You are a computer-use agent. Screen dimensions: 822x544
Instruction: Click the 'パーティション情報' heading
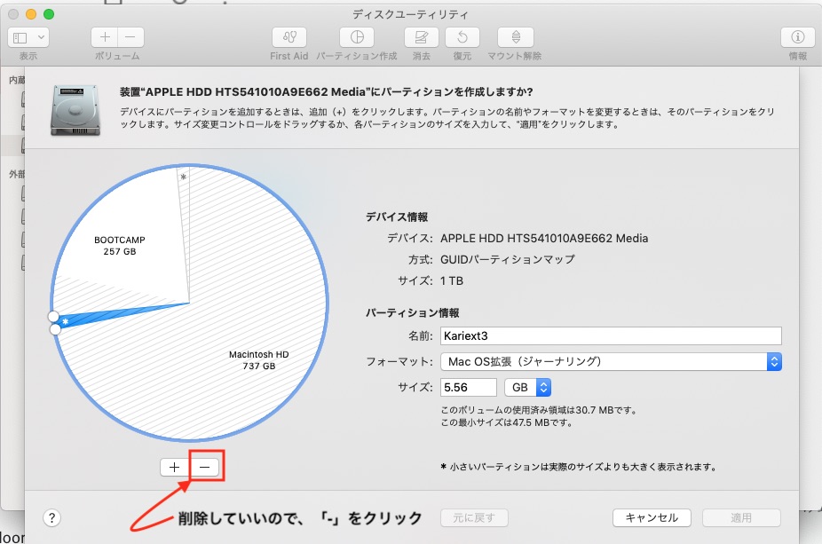coord(413,313)
